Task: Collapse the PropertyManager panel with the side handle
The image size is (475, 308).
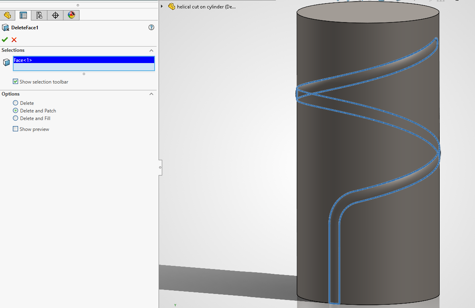Action: (160, 167)
